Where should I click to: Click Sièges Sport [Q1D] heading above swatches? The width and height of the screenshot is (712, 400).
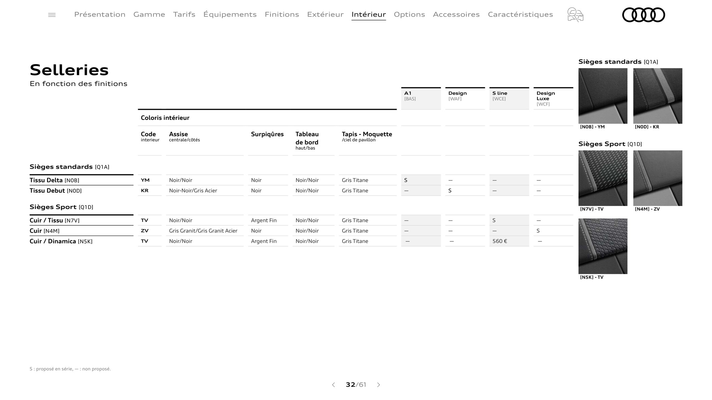(610, 144)
